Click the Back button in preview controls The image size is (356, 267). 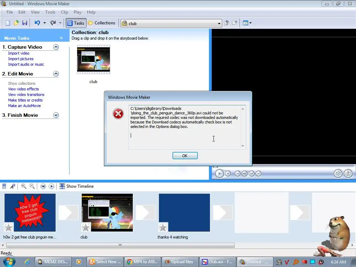coord(237,174)
